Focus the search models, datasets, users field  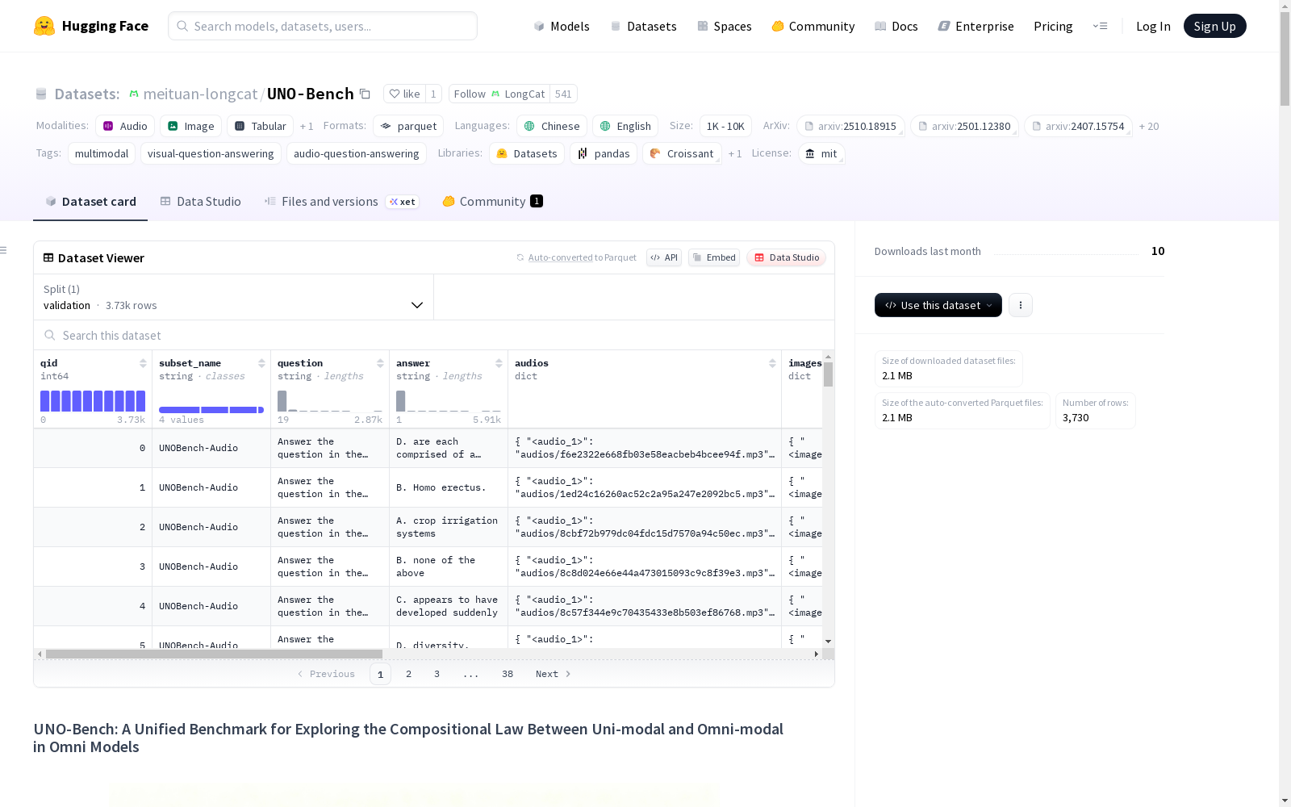323,26
